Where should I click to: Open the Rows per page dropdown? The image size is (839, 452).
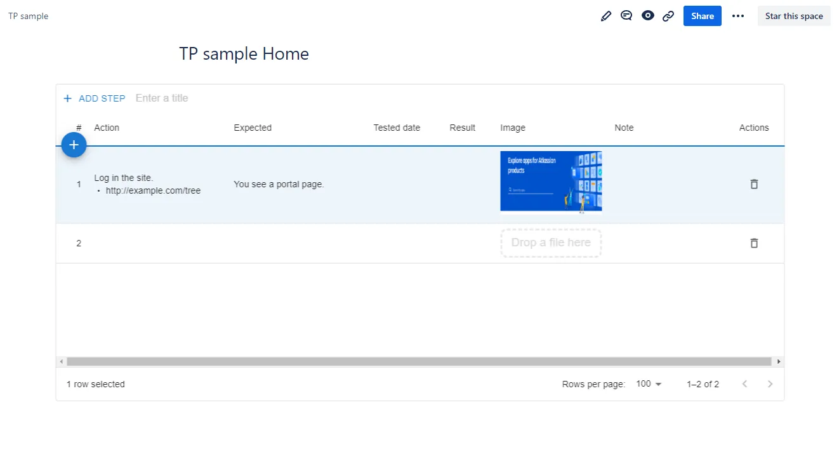pos(649,384)
